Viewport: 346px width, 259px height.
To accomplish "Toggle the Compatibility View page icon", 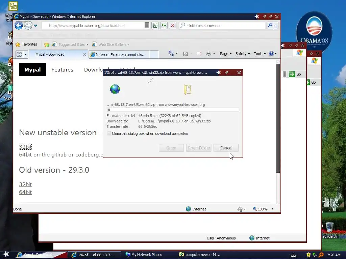I will (x=155, y=26).
